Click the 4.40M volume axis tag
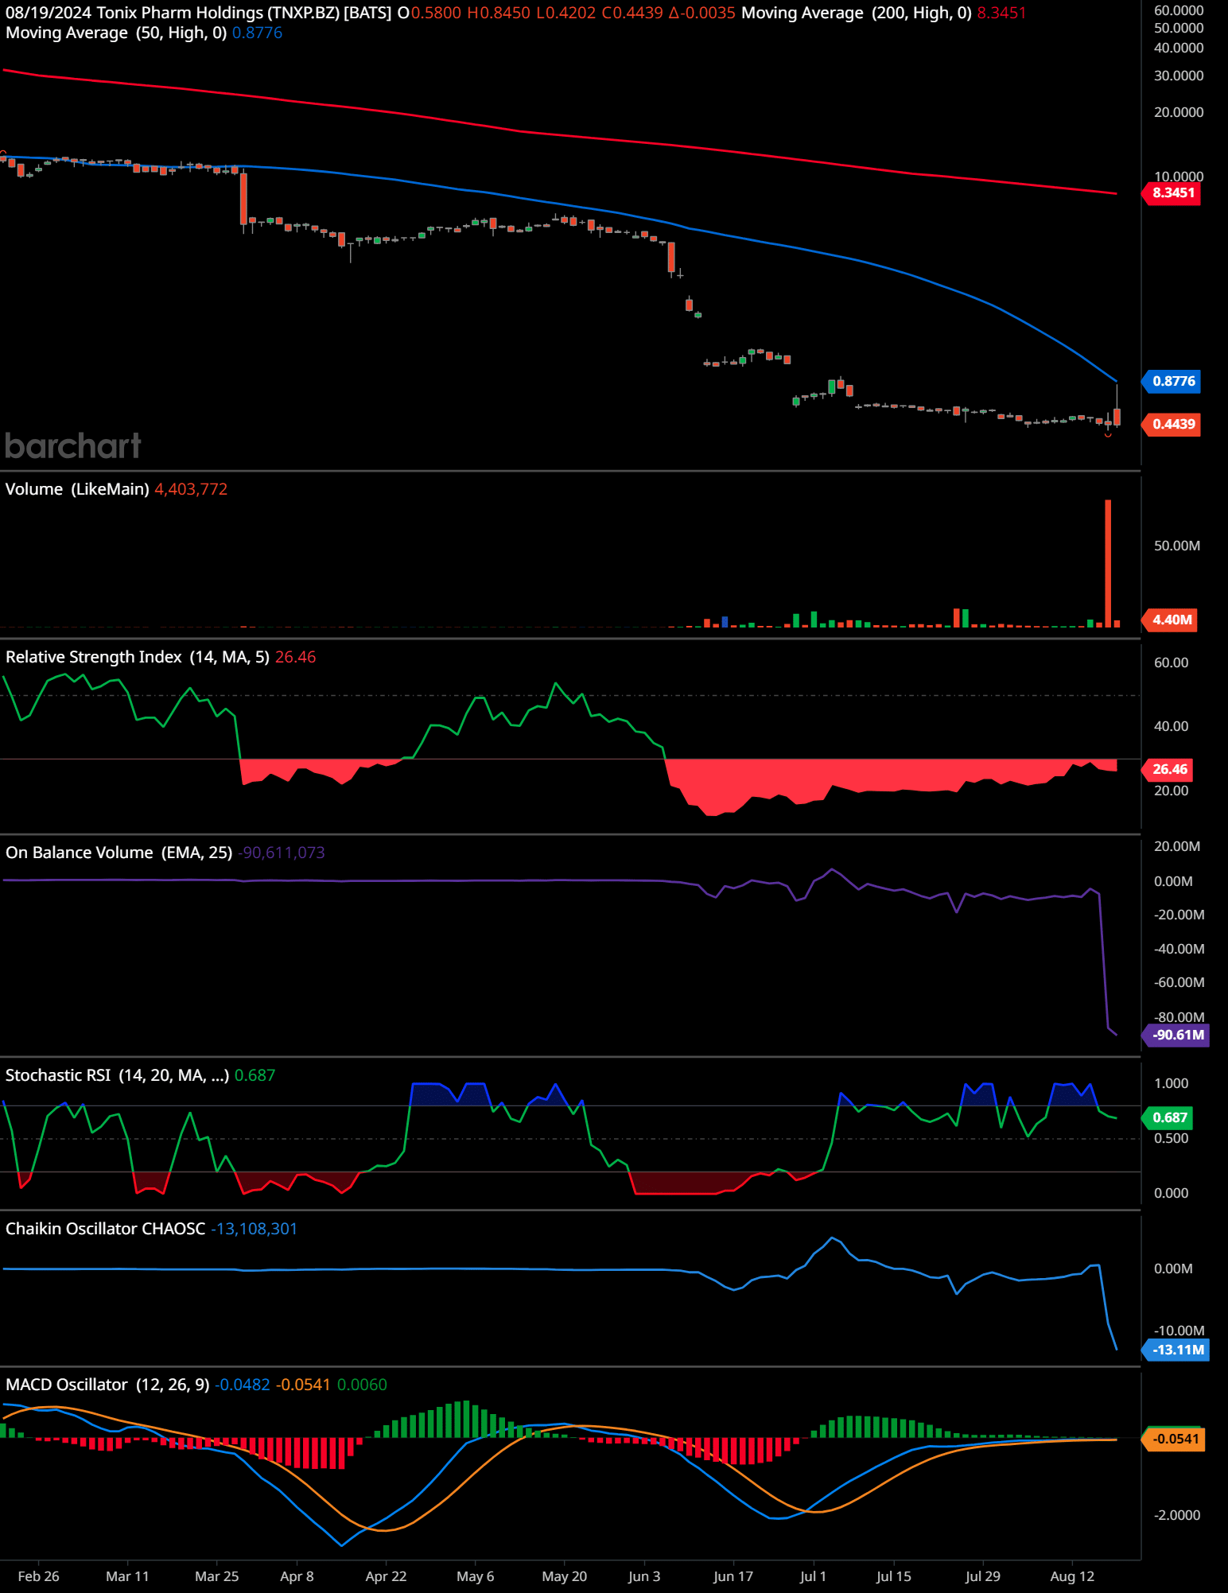This screenshot has height=1593, width=1228. tap(1171, 620)
